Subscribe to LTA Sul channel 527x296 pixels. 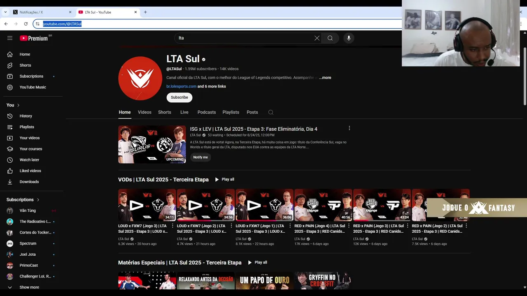click(180, 97)
